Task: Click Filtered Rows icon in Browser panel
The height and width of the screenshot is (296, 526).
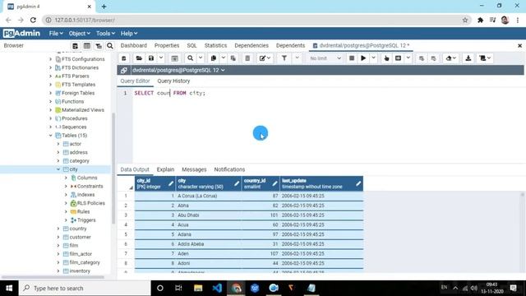Action: (x=99, y=46)
